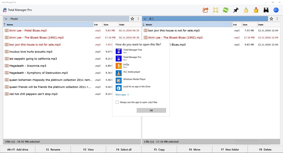The image size is (283, 153).
Task: Click F6 Move in bottom bar
Action: click(195, 150)
